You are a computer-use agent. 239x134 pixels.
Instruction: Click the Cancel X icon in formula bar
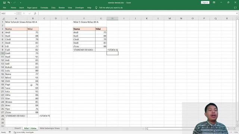(x=24, y=13)
